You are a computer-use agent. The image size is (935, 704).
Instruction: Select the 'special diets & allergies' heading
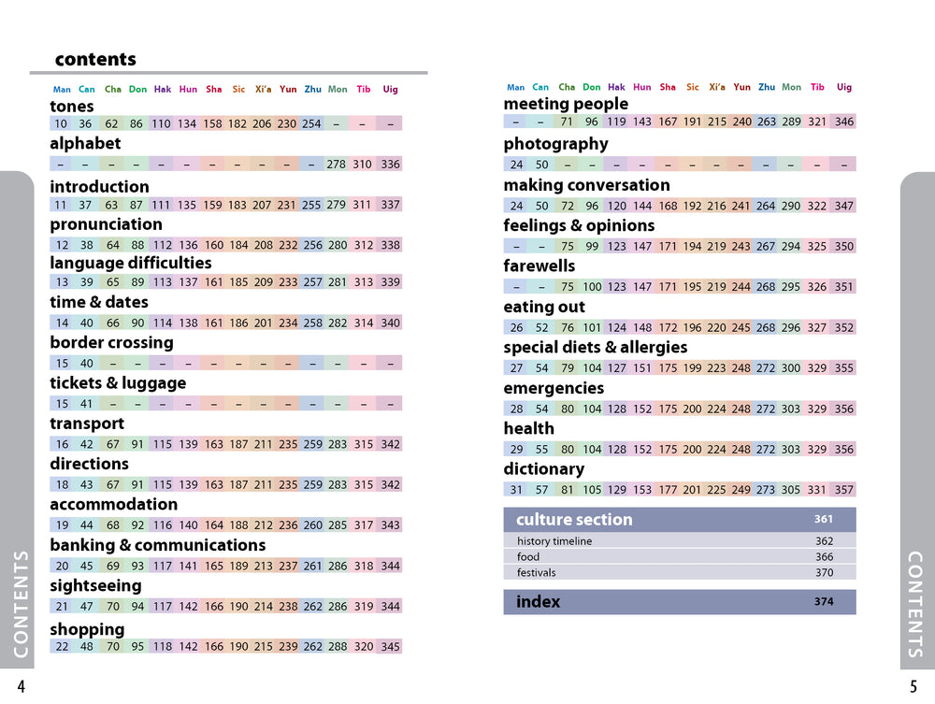pos(595,348)
